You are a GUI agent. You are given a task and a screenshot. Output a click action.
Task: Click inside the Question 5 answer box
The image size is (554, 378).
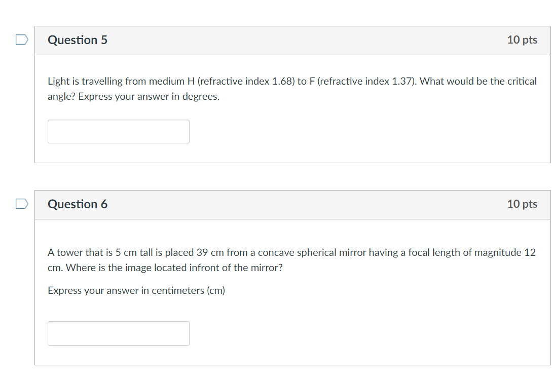click(x=118, y=131)
